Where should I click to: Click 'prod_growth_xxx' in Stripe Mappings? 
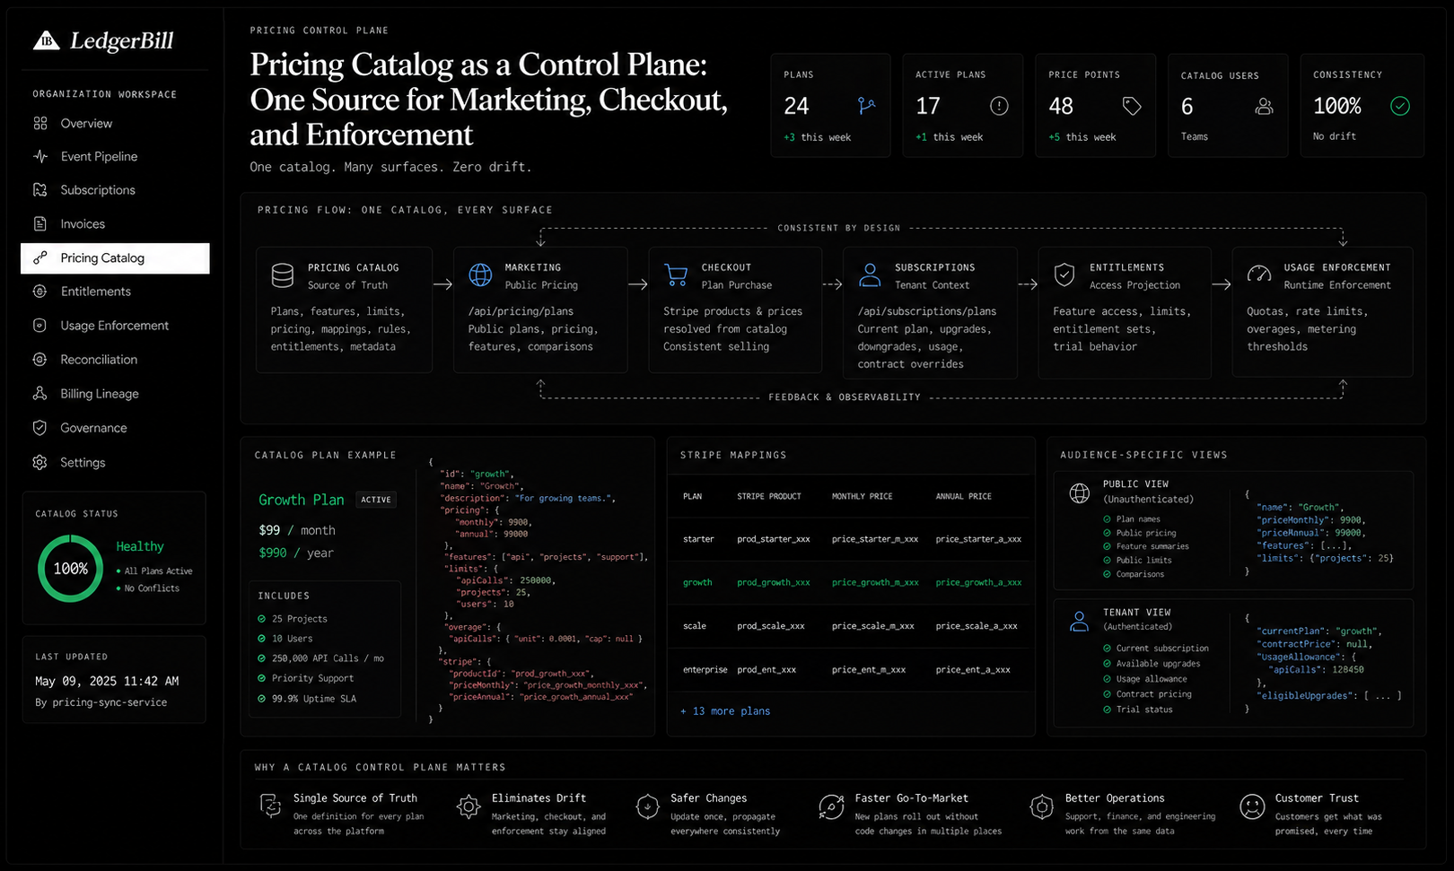(x=774, y=582)
